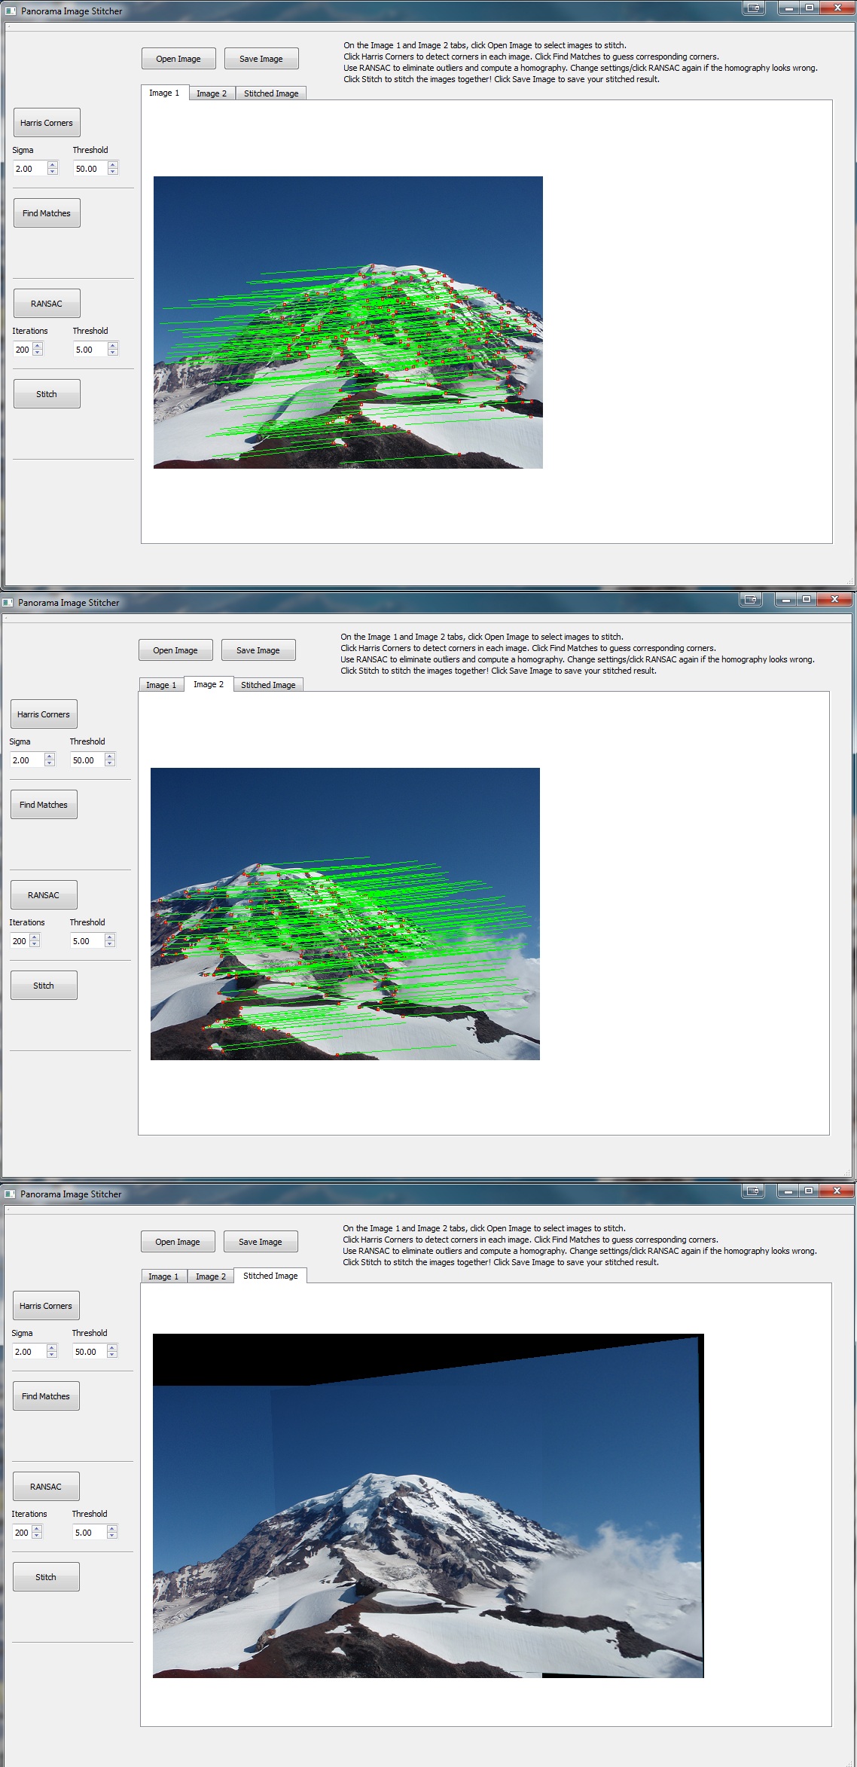
Task: Click Find Matches in the stitched panorama window
Action: pos(46,1396)
